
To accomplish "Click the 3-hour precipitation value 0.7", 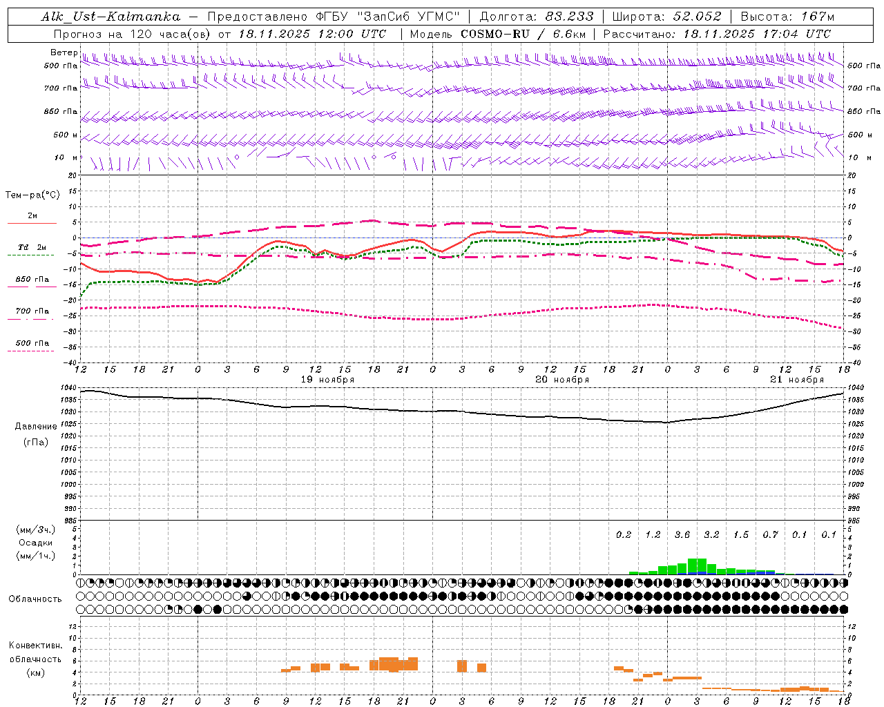I will [770, 534].
